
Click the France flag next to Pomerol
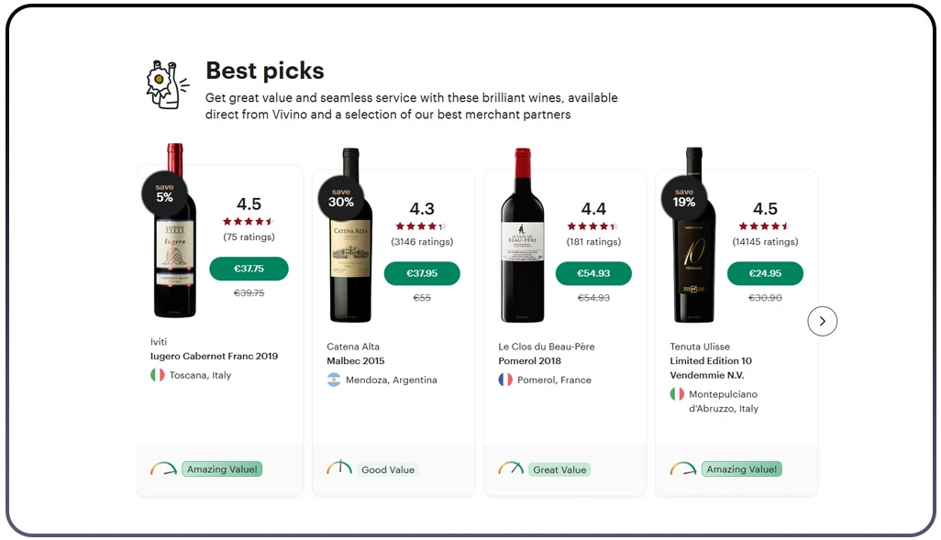click(x=505, y=380)
